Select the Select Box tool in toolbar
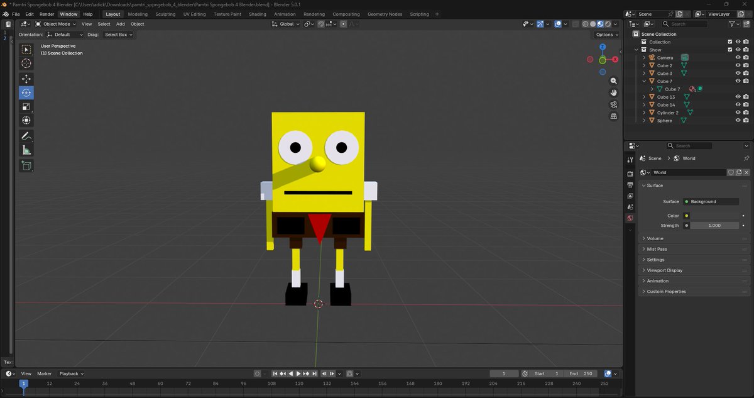 tap(26, 50)
